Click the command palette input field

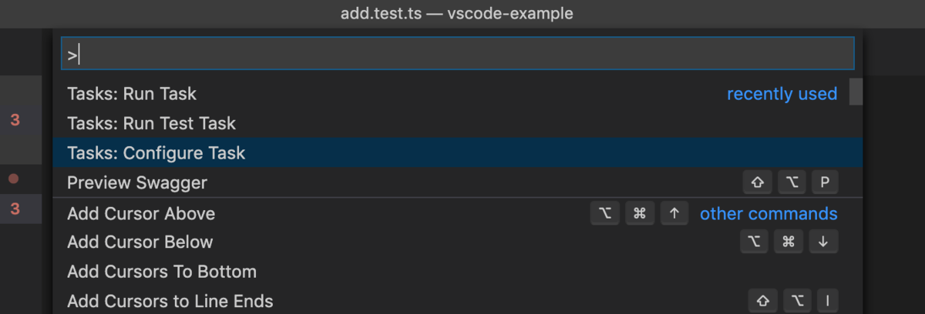457,55
